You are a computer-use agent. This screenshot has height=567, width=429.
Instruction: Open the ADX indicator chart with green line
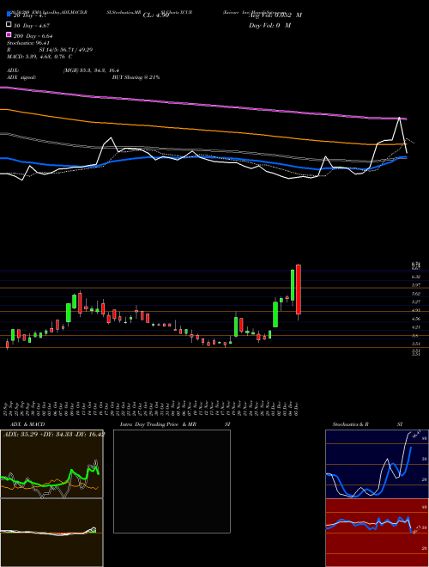(51, 464)
